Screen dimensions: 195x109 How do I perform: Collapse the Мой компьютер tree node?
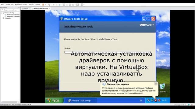click(2, 13)
